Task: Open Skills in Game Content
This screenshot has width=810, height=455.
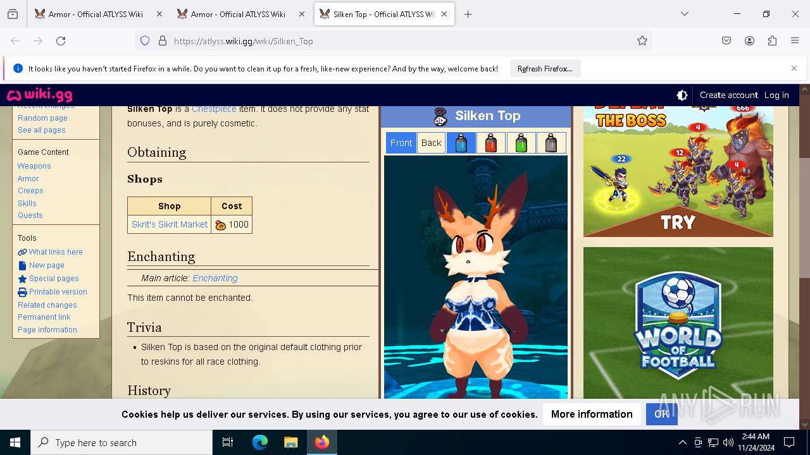Action: [27, 203]
